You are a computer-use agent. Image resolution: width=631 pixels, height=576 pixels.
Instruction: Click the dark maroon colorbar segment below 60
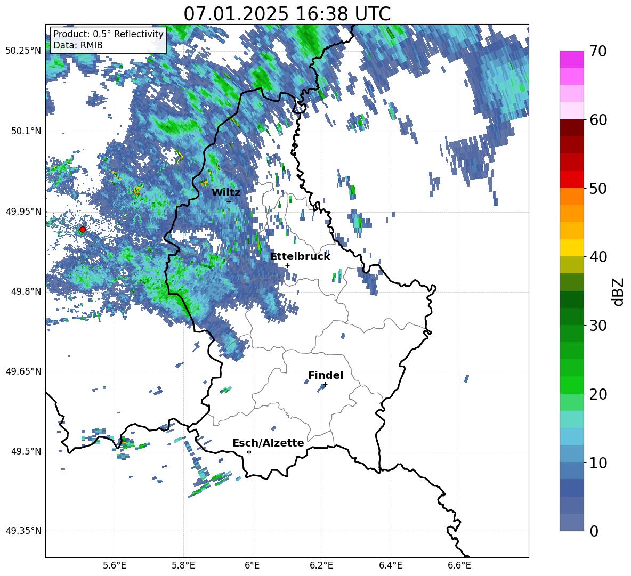tap(572, 128)
